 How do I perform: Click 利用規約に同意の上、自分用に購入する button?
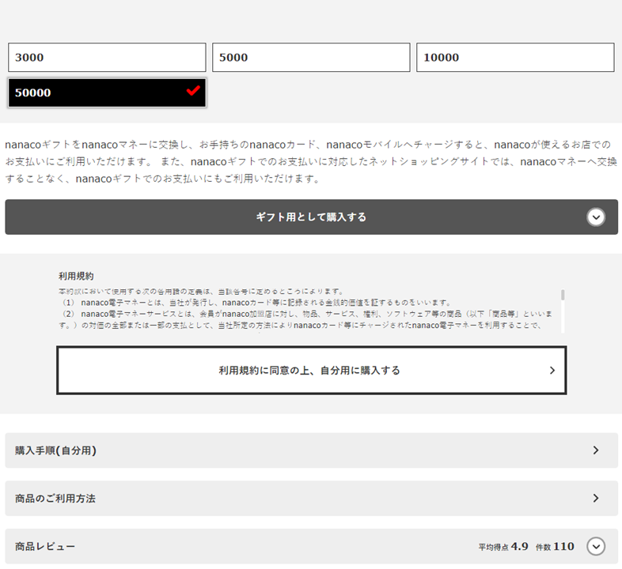312,370
